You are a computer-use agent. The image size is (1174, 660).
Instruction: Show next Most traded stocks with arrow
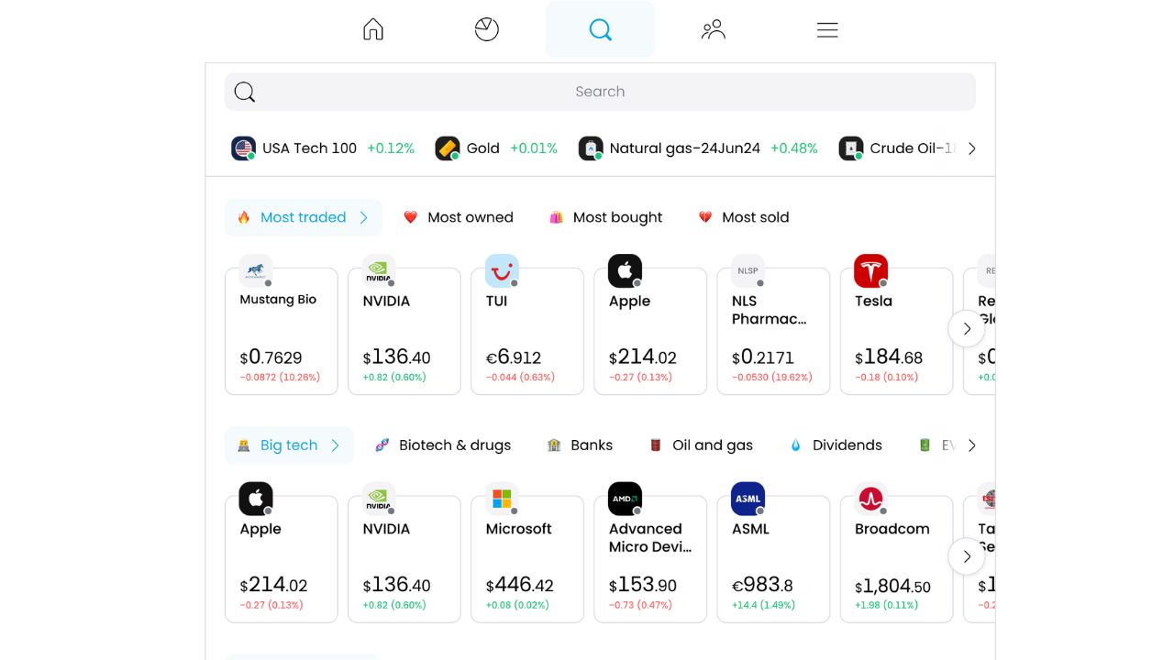[x=966, y=328]
